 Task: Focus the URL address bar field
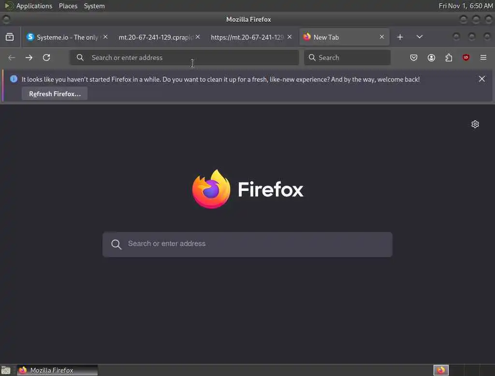click(x=184, y=58)
